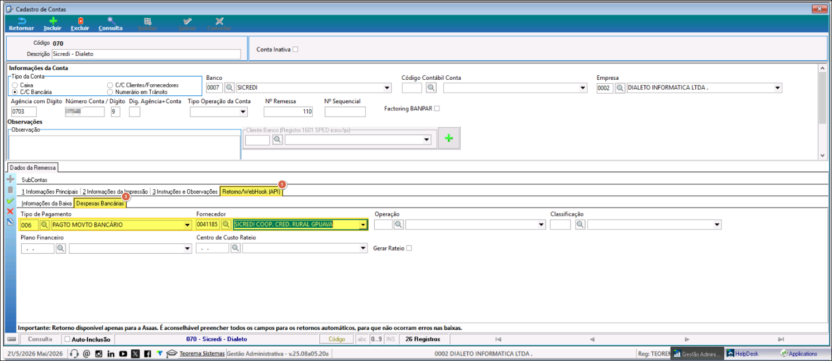Switch to the Informações da Baixa tab

(47, 204)
